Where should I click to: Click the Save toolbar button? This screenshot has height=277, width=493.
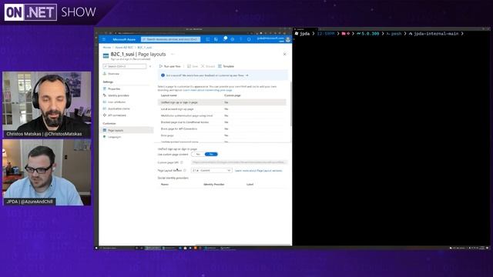[193, 66]
